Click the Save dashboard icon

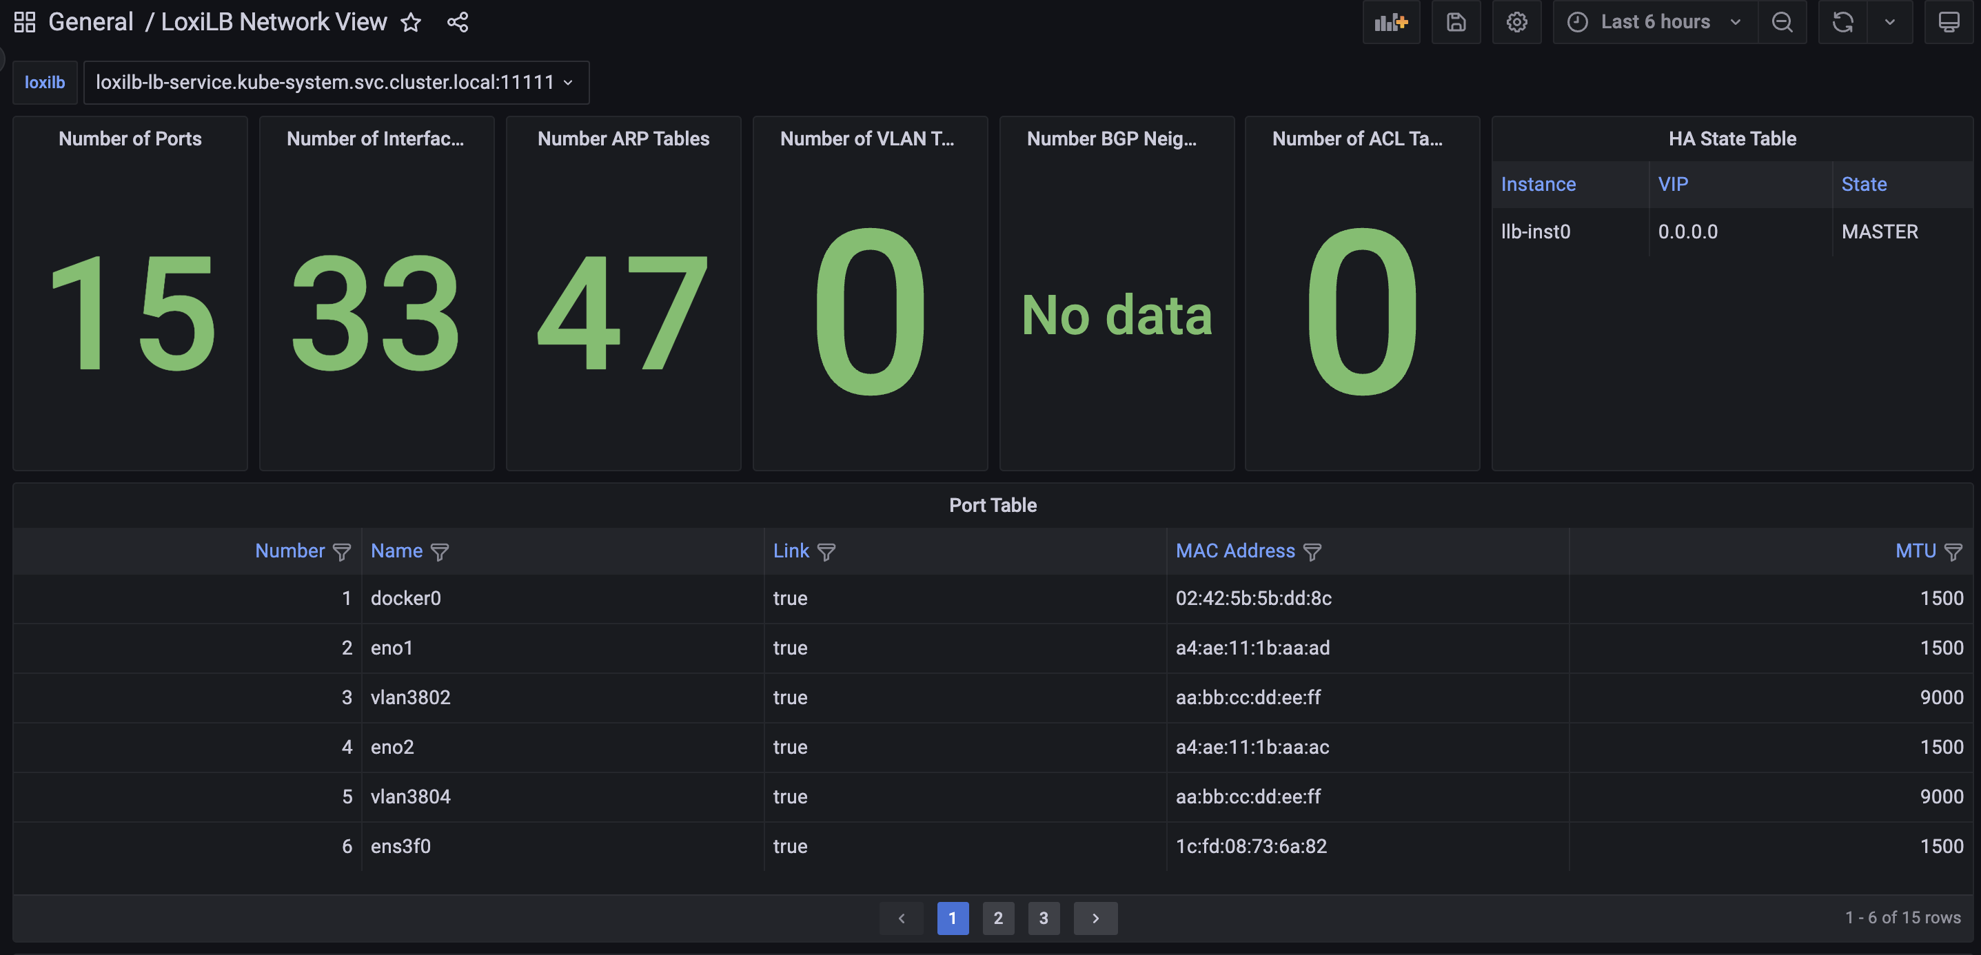pyautogui.click(x=1455, y=22)
